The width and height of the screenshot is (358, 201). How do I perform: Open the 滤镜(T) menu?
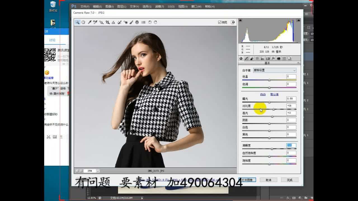[x=159, y=6]
